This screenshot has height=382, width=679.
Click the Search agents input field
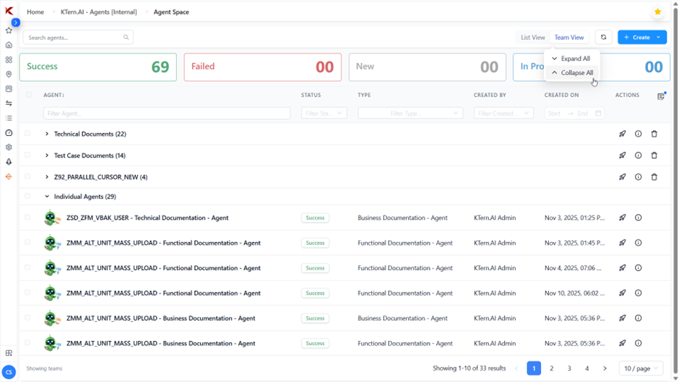click(x=74, y=38)
